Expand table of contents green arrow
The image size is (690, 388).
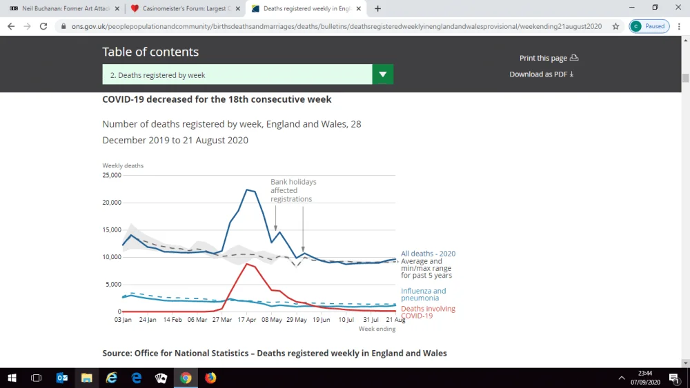coord(383,74)
